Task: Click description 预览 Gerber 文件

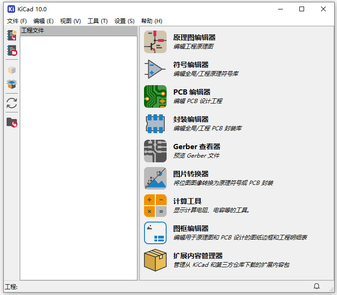Action: coord(196,156)
